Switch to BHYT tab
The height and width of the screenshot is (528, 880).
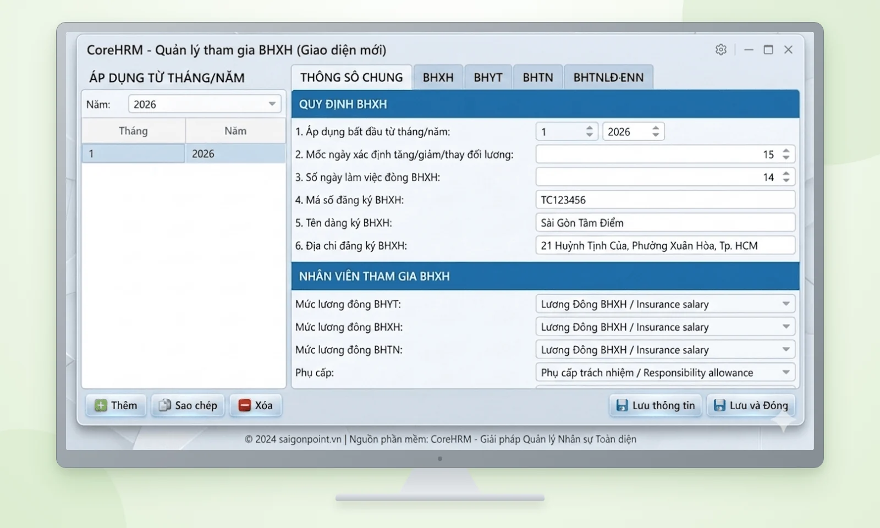[x=488, y=78]
